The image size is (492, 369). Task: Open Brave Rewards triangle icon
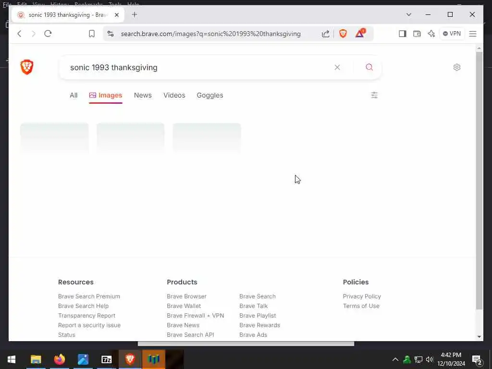(x=360, y=33)
